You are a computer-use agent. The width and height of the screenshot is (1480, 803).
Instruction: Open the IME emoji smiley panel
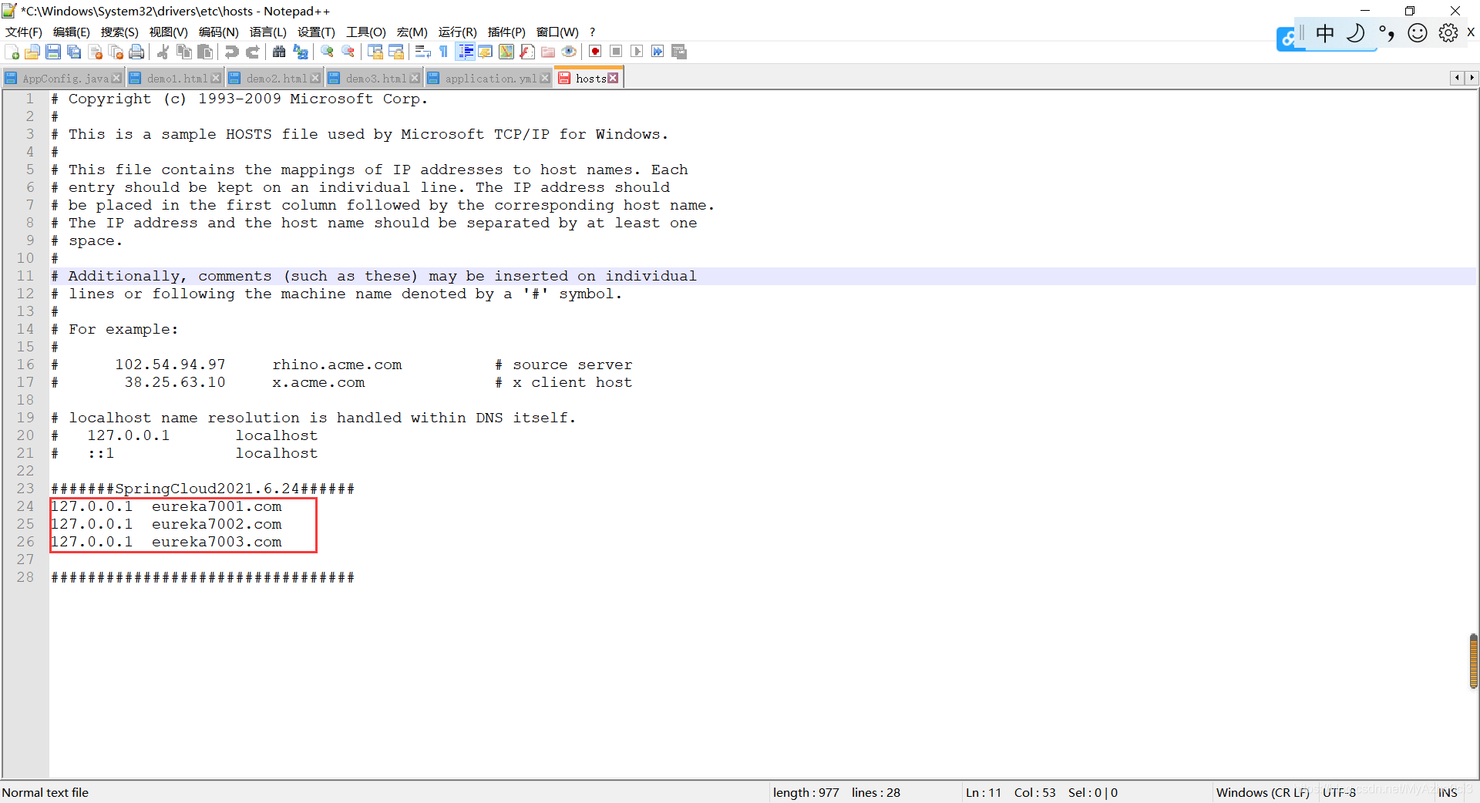tap(1418, 33)
